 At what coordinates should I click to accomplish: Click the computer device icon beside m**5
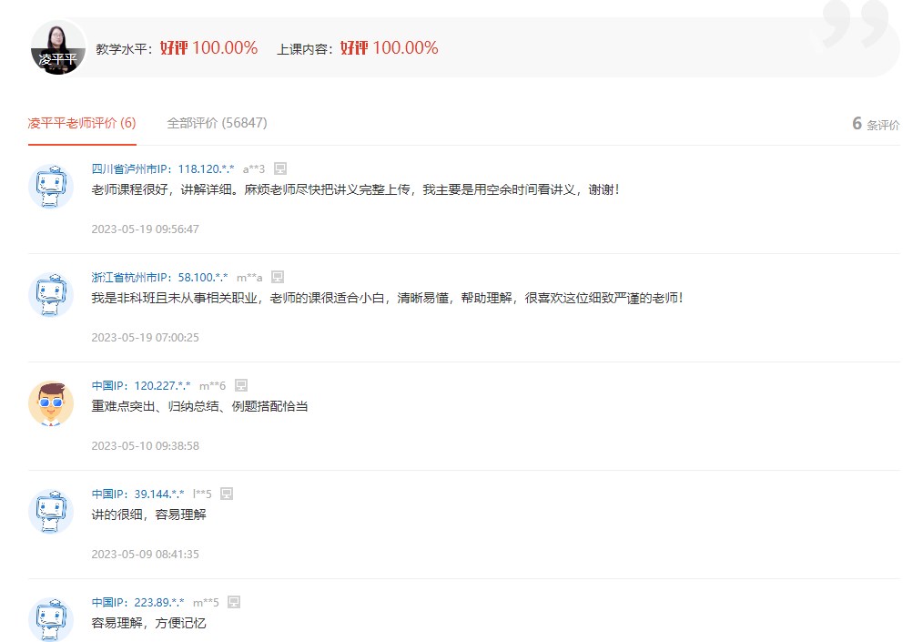click(x=234, y=603)
